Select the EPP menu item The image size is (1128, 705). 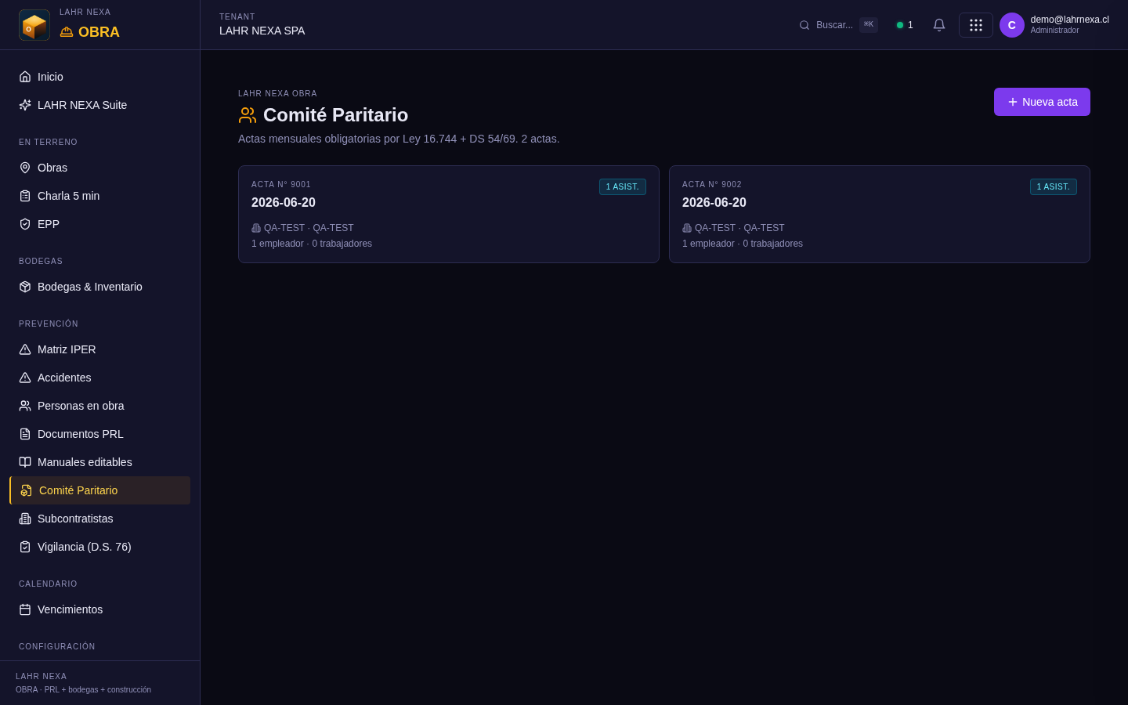click(x=99, y=224)
